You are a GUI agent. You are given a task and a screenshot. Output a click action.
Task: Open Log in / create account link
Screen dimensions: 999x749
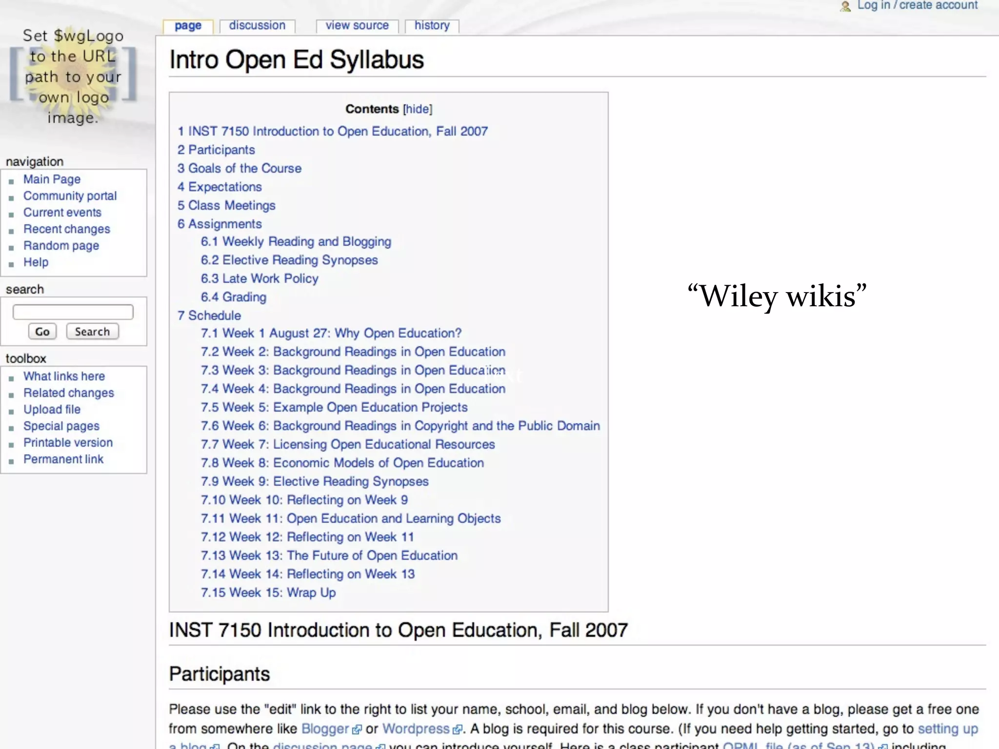coord(917,5)
